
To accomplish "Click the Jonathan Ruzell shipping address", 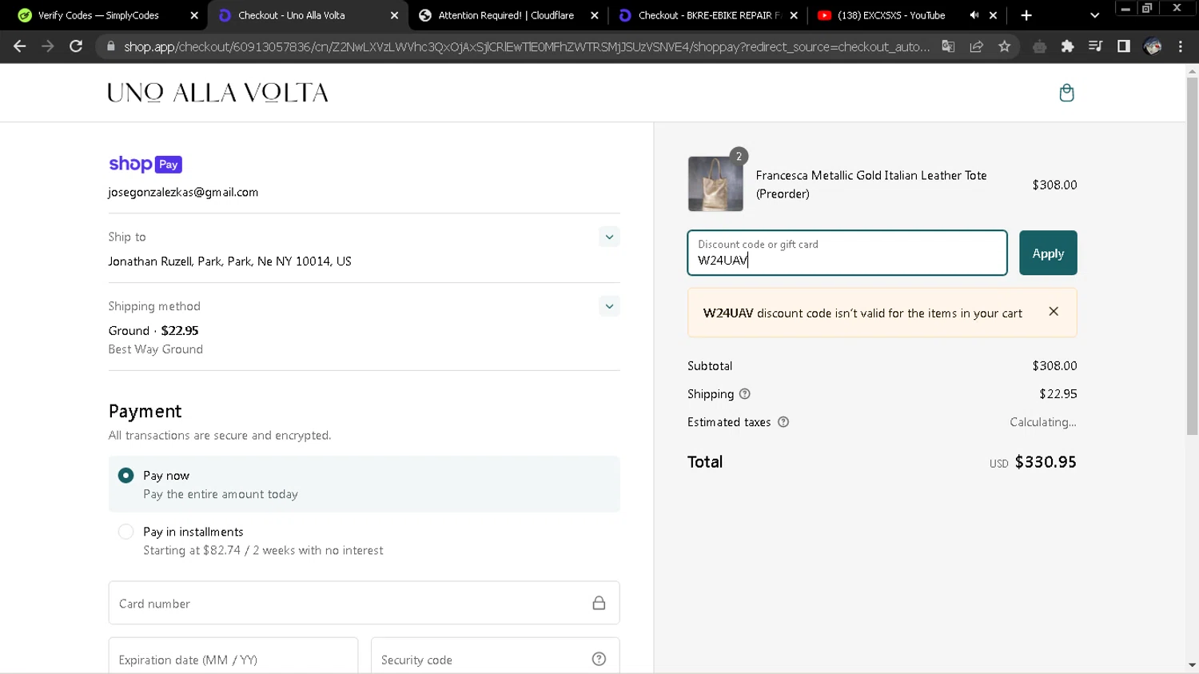I will [230, 261].
